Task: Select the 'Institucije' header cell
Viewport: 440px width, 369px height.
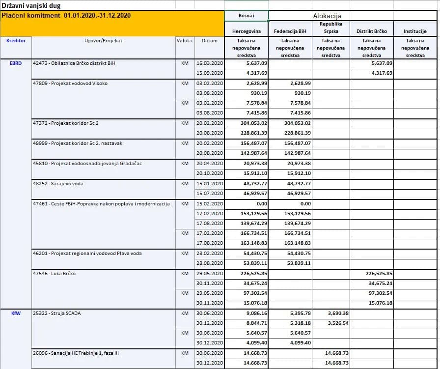Action: pyautogui.click(x=415, y=28)
